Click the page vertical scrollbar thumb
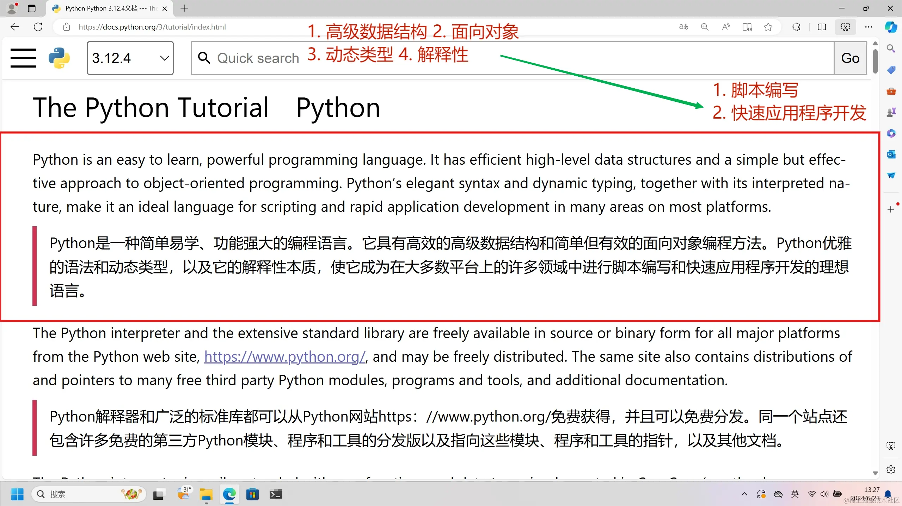 875,62
